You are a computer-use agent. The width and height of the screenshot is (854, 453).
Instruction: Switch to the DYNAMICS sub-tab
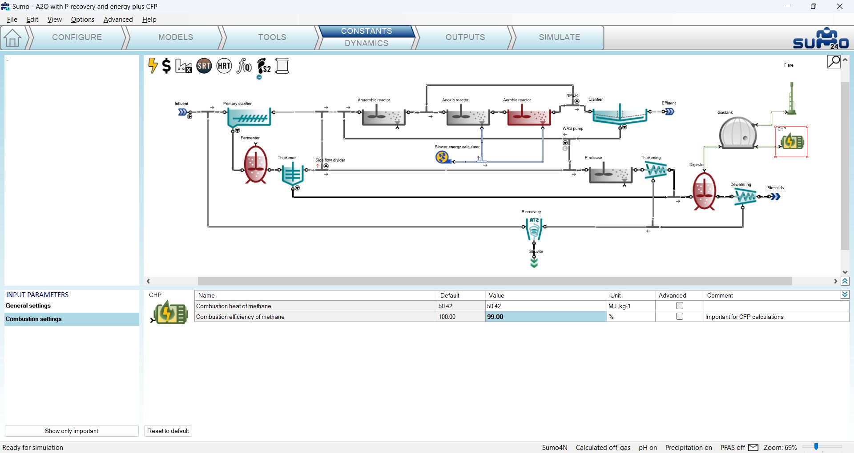pos(367,43)
